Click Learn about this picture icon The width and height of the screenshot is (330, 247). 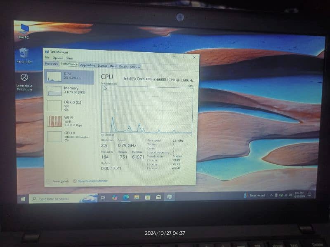(x=24, y=82)
